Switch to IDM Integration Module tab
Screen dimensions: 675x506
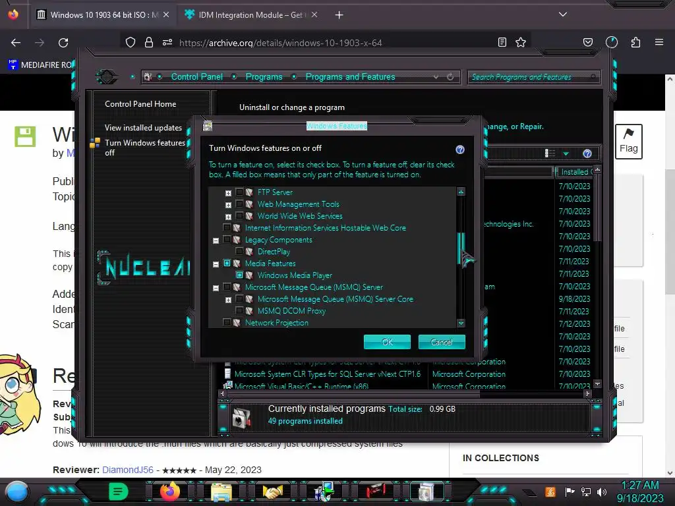click(251, 14)
